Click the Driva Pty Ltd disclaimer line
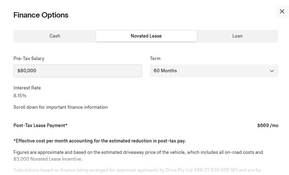This screenshot has width=289, height=175. [x=137, y=170]
